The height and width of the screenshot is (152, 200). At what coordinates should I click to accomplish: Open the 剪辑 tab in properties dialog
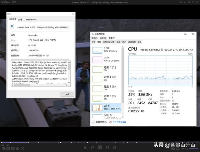(x=20, y=19)
